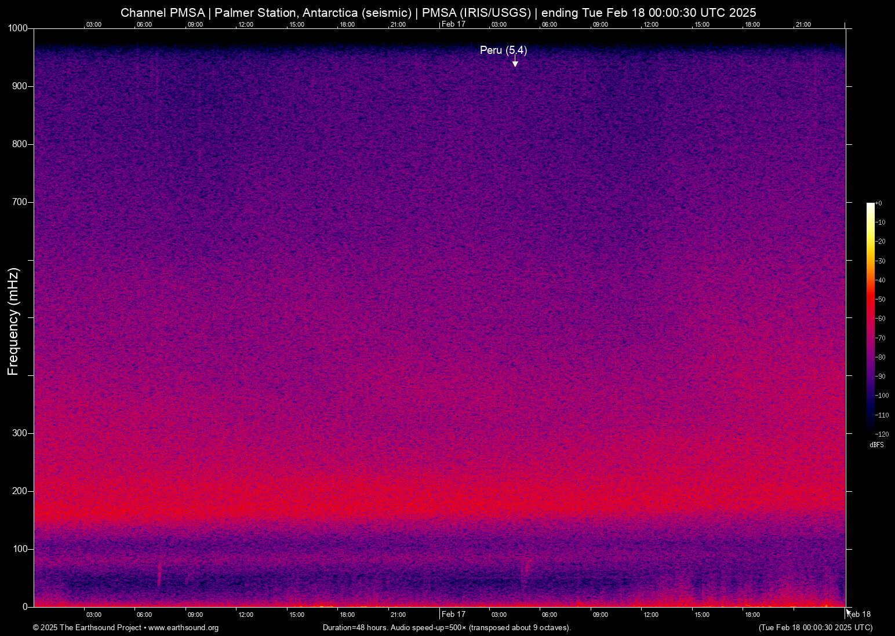The image size is (895, 636).
Task: Click the 1000 tick label on frequency axis
Action: (x=17, y=28)
